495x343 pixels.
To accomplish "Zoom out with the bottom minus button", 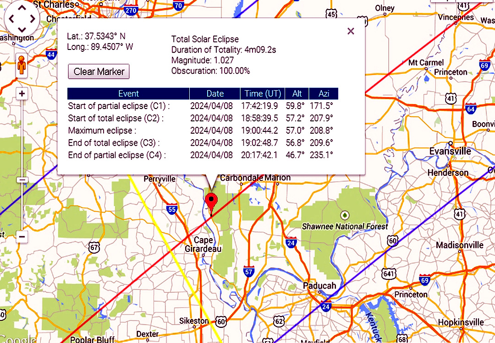I will tap(22, 236).
